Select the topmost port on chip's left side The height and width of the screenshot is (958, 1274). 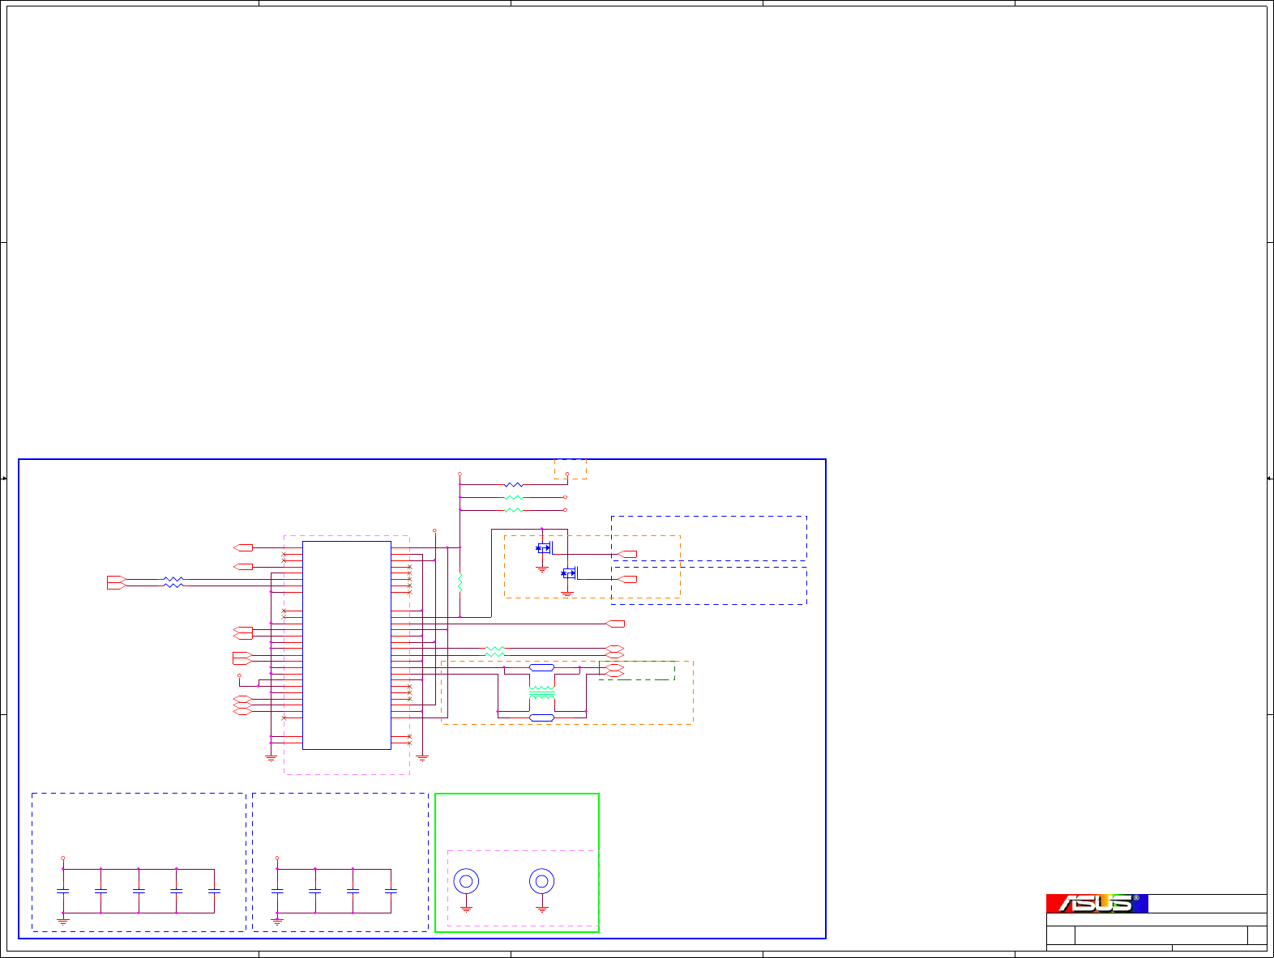(243, 548)
